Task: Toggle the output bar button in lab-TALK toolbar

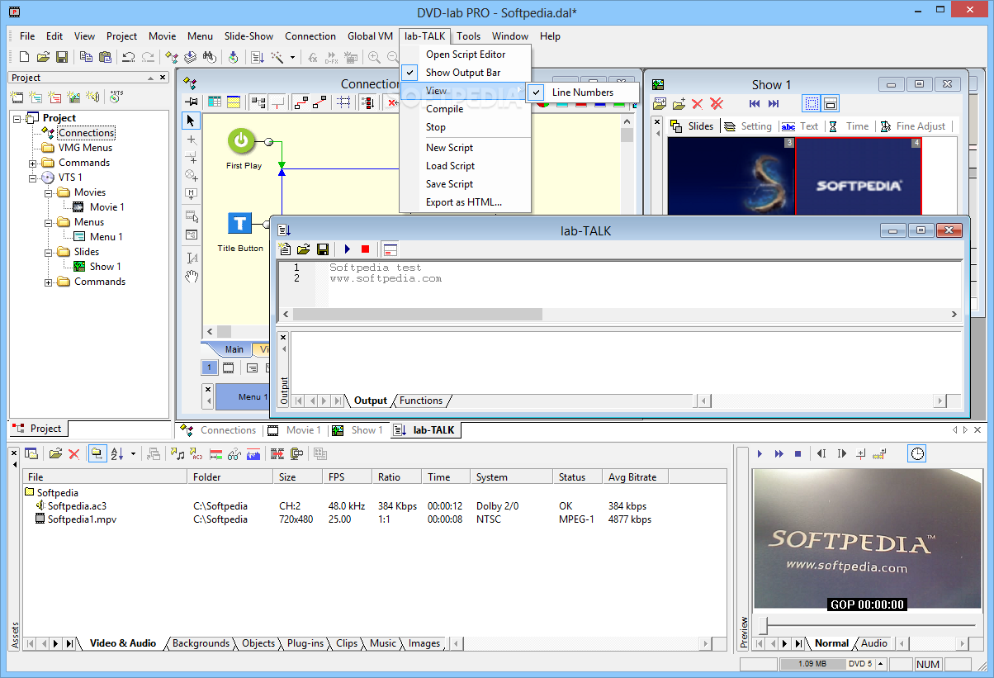Action: click(x=390, y=249)
